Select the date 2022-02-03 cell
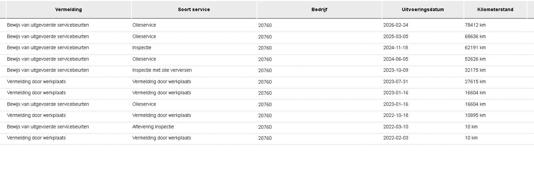This screenshot has width=534, height=196. (x=396, y=138)
